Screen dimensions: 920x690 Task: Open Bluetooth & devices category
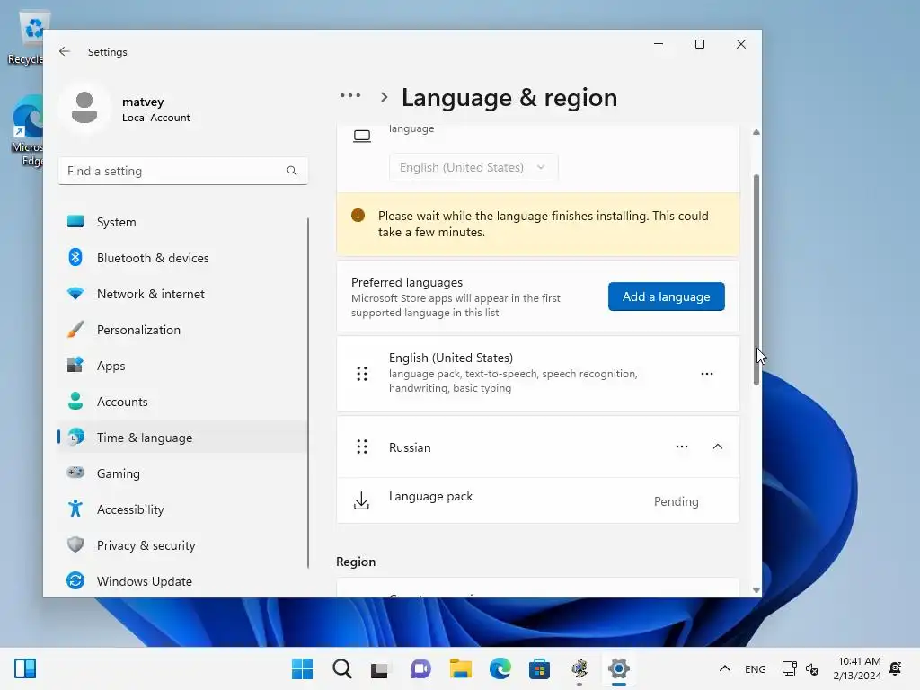coord(181,258)
